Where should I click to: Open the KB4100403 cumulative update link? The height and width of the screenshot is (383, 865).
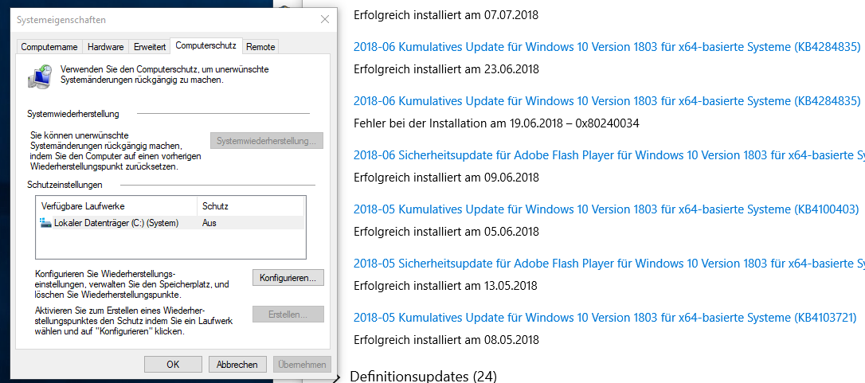(x=606, y=209)
